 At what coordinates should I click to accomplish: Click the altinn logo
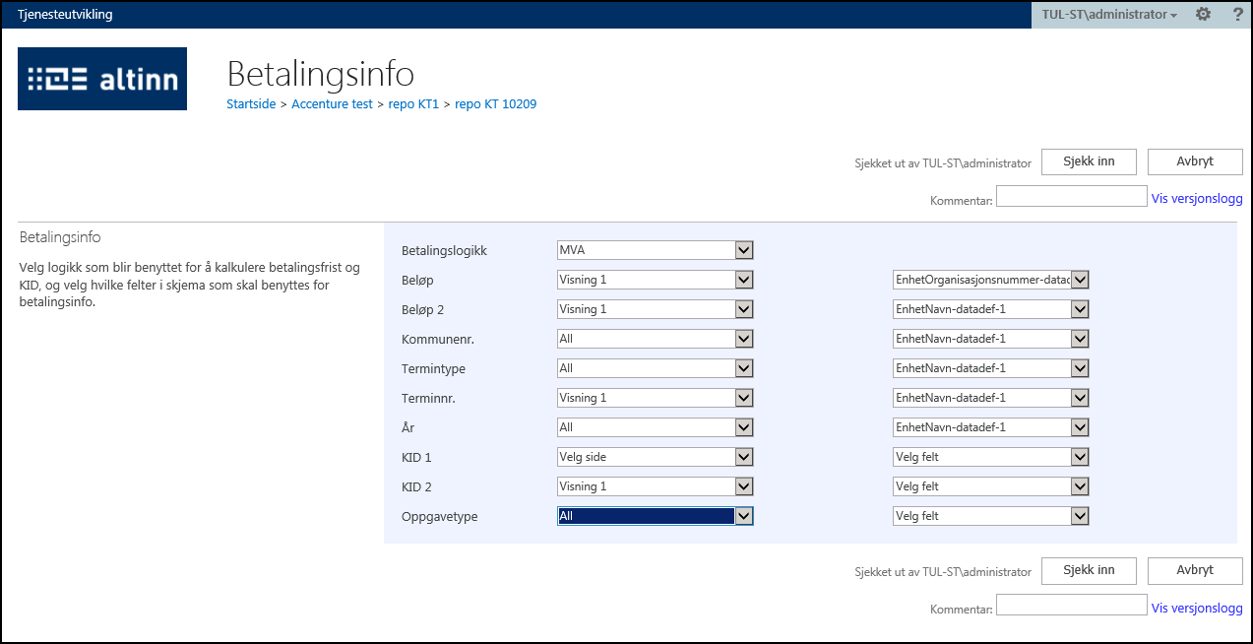pos(102,79)
